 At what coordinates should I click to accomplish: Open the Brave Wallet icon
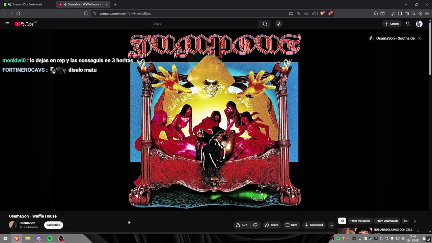407,13
